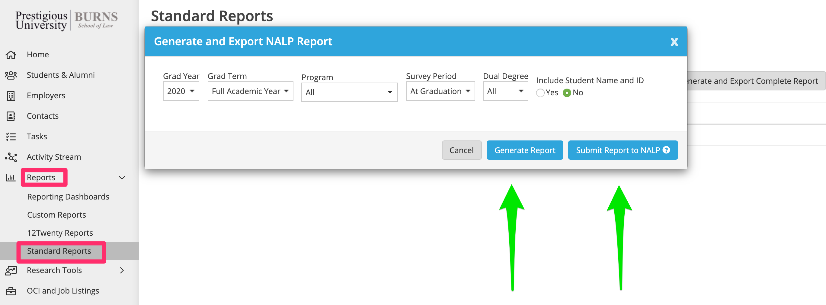This screenshot has width=826, height=305.
Task: Open the Grad Term dropdown
Action: pos(250,91)
